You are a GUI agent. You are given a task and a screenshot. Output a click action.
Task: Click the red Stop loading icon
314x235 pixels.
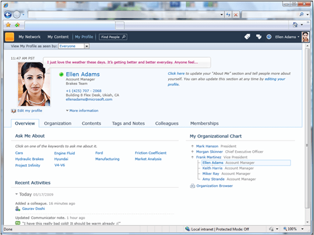236,14
